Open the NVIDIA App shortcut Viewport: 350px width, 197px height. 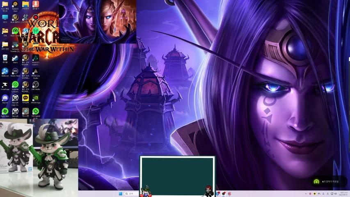[35, 99]
